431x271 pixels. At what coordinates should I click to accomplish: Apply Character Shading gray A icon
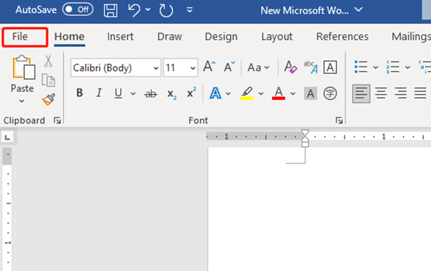click(x=310, y=93)
